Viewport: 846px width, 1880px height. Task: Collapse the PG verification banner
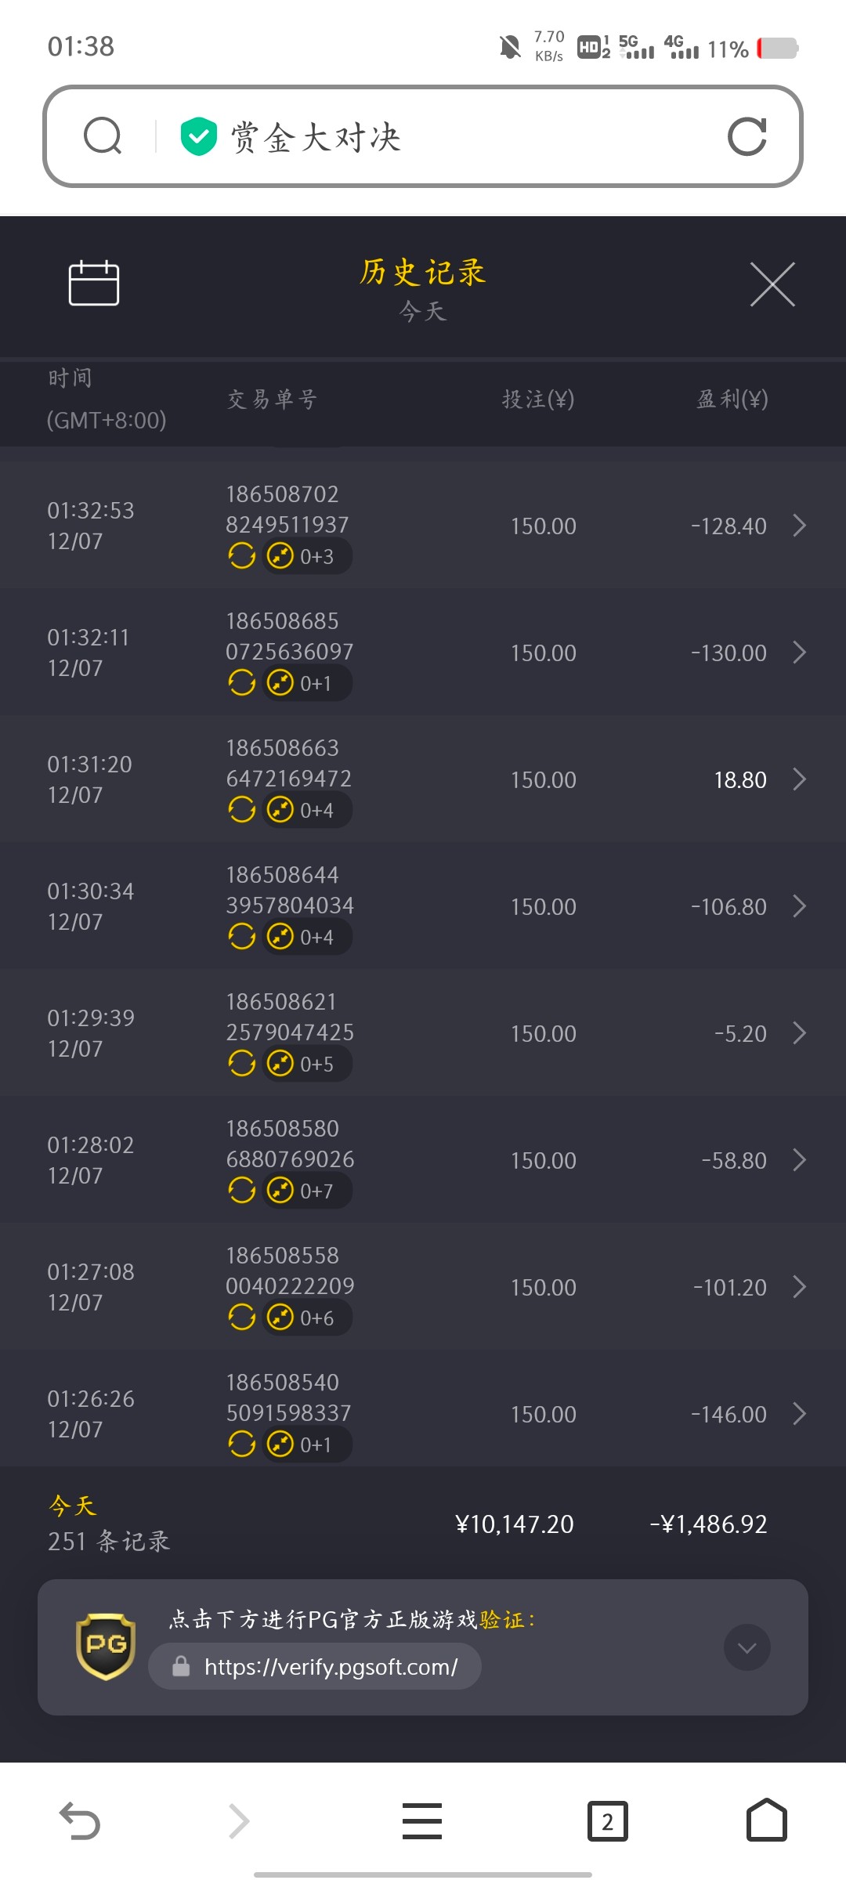747,1647
